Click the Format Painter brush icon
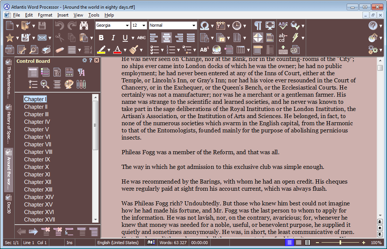The image size is (387, 249). (x=134, y=50)
